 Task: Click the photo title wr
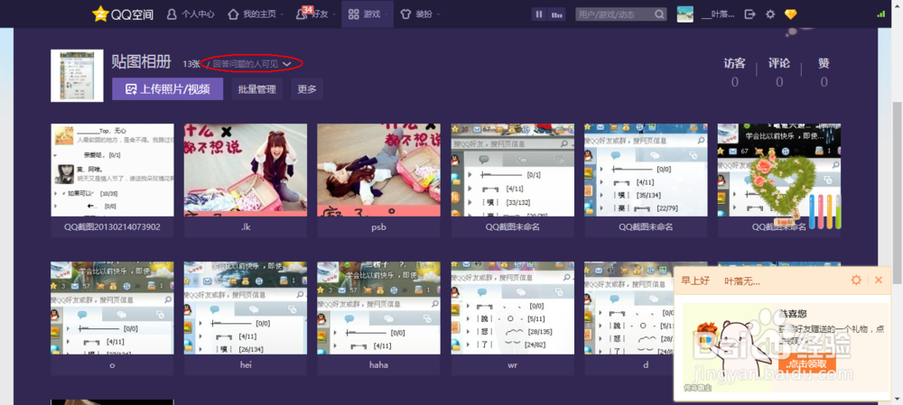513,364
